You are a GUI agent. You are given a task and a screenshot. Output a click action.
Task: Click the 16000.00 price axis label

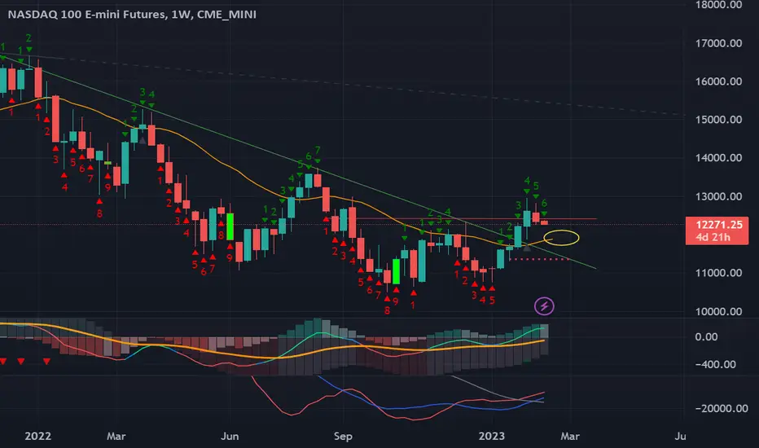click(x=718, y=81)
